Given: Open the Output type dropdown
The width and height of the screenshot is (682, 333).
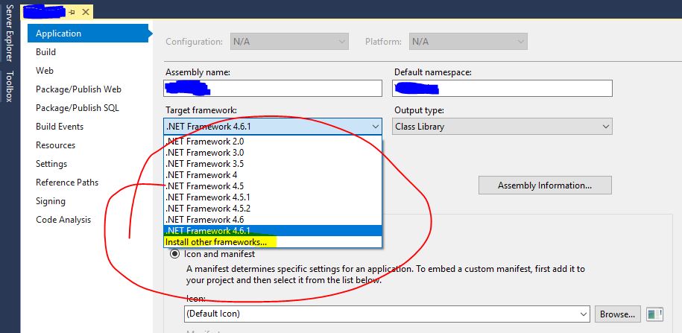Looking at the screenshot, I should click(502, 127).
